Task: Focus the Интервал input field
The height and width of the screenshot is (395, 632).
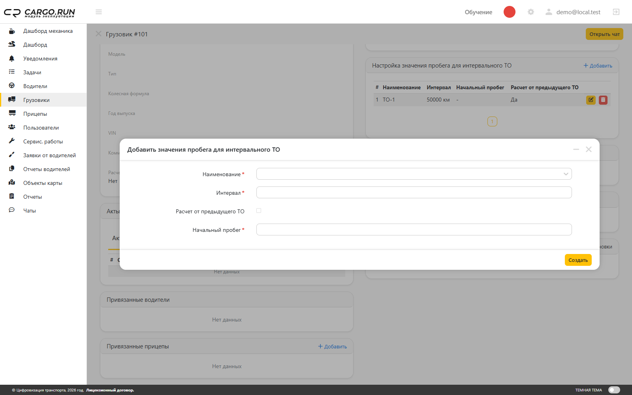Action: click(414, 192)
